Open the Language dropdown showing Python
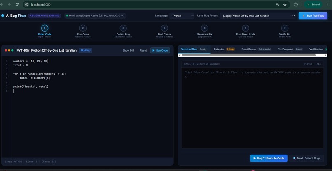This screenshot has height=171, width=332. pyautogui.click(x=182, y=16)
